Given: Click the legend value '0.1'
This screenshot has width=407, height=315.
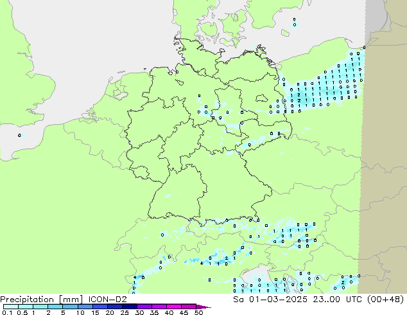Looking at the screenshot, I should [7, 312].
